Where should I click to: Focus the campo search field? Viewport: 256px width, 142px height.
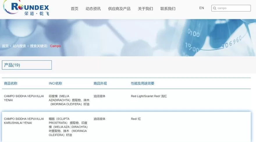point(231,8)
